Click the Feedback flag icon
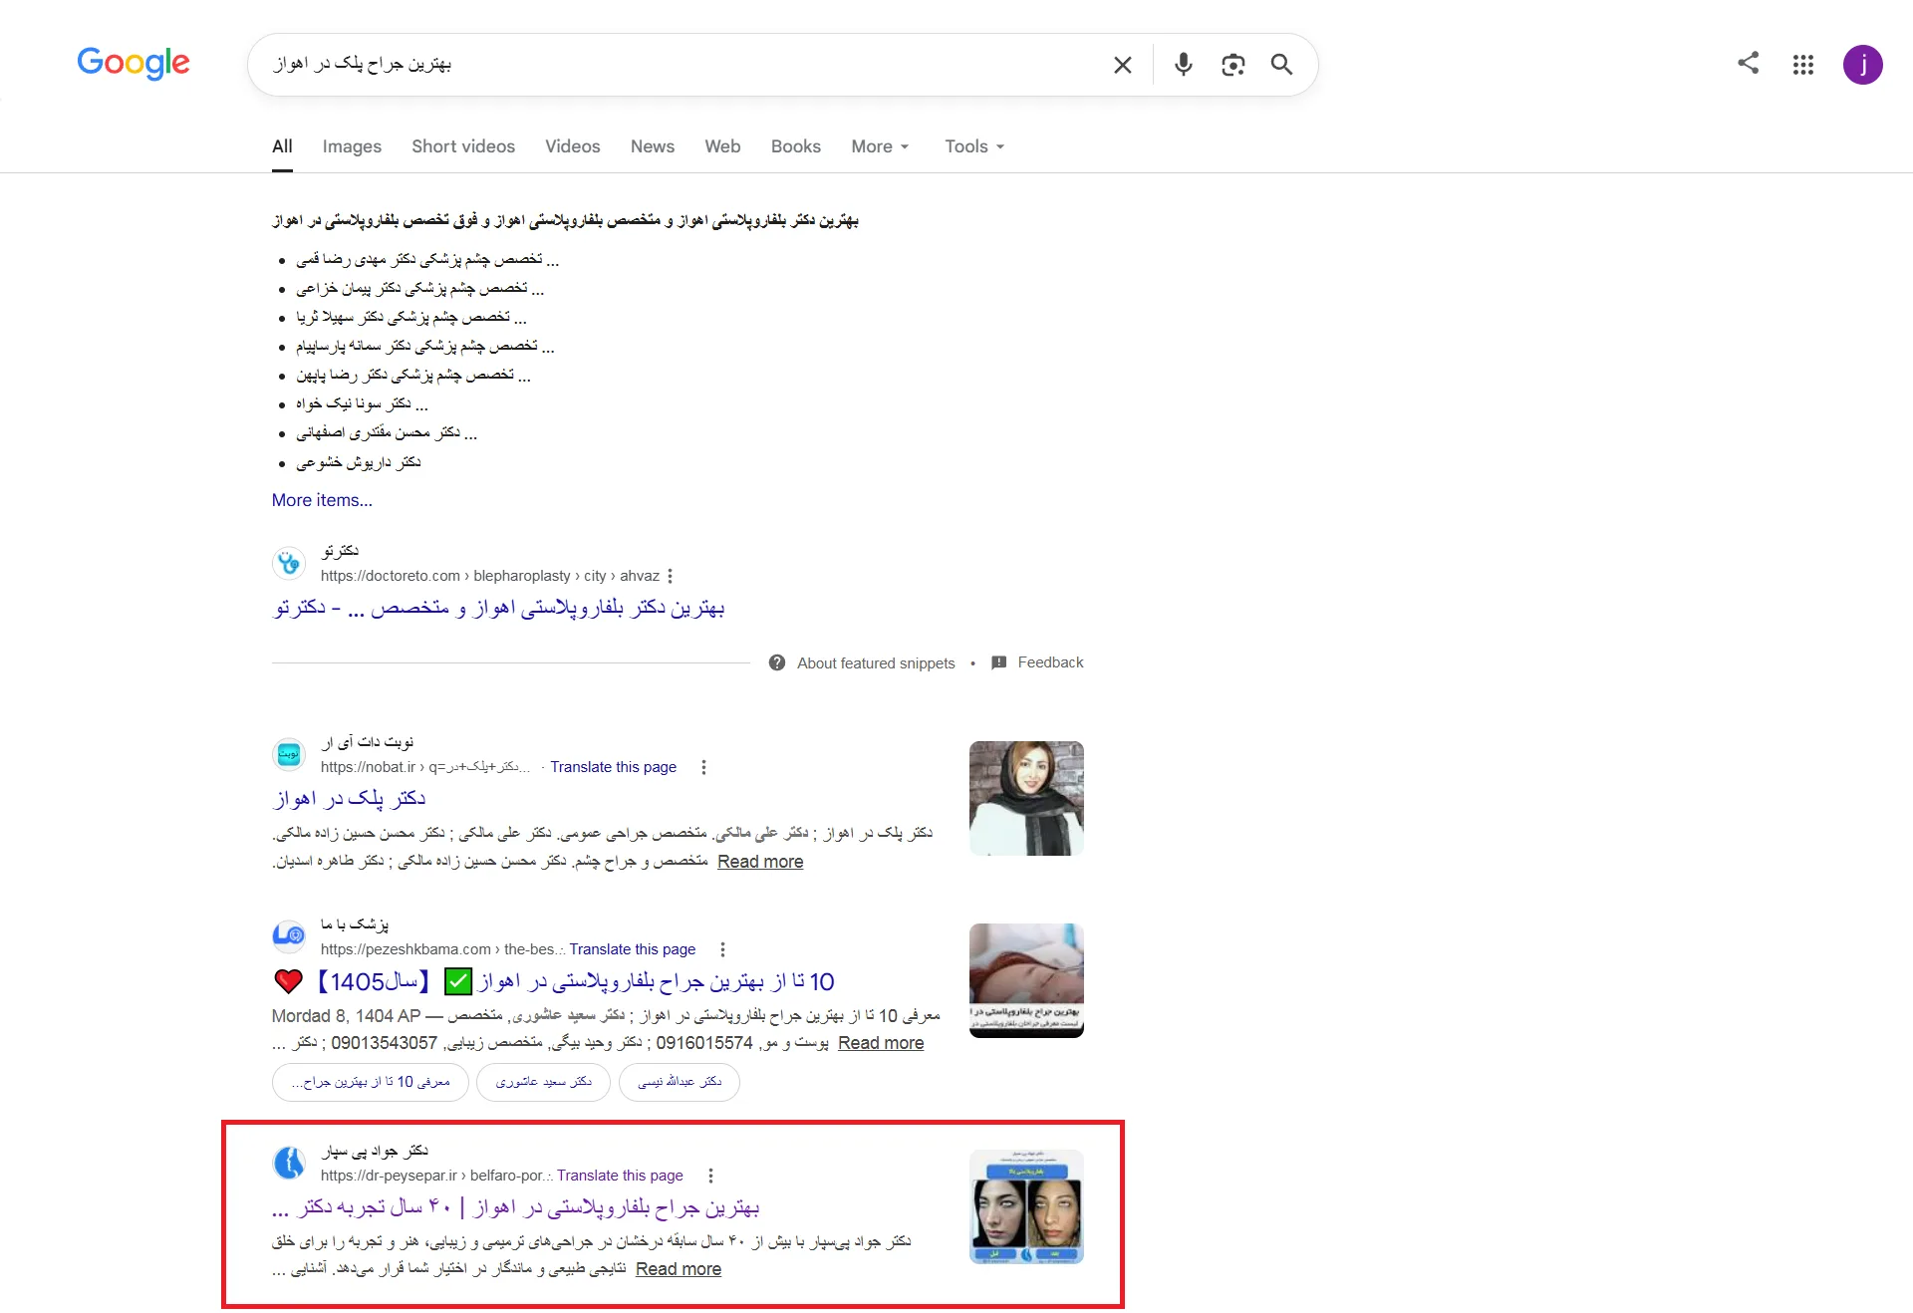The image size is (1913, 1313). point(998,662)
